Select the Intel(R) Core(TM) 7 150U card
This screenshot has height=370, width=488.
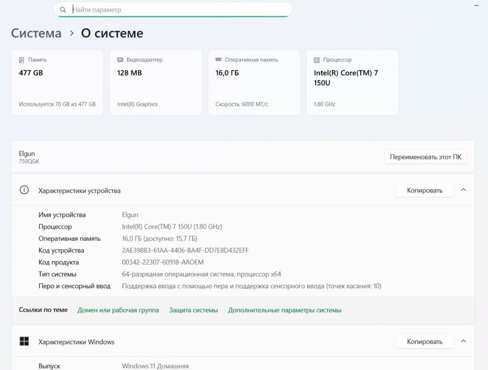(x=352, y=82)
